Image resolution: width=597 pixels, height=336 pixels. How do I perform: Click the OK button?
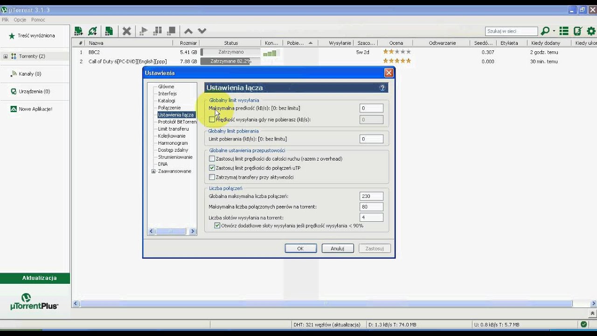[x=301, y=249]
